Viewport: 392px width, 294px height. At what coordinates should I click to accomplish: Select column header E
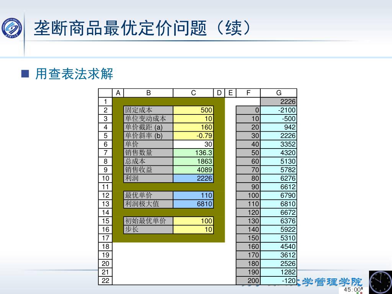pos(230,93)
